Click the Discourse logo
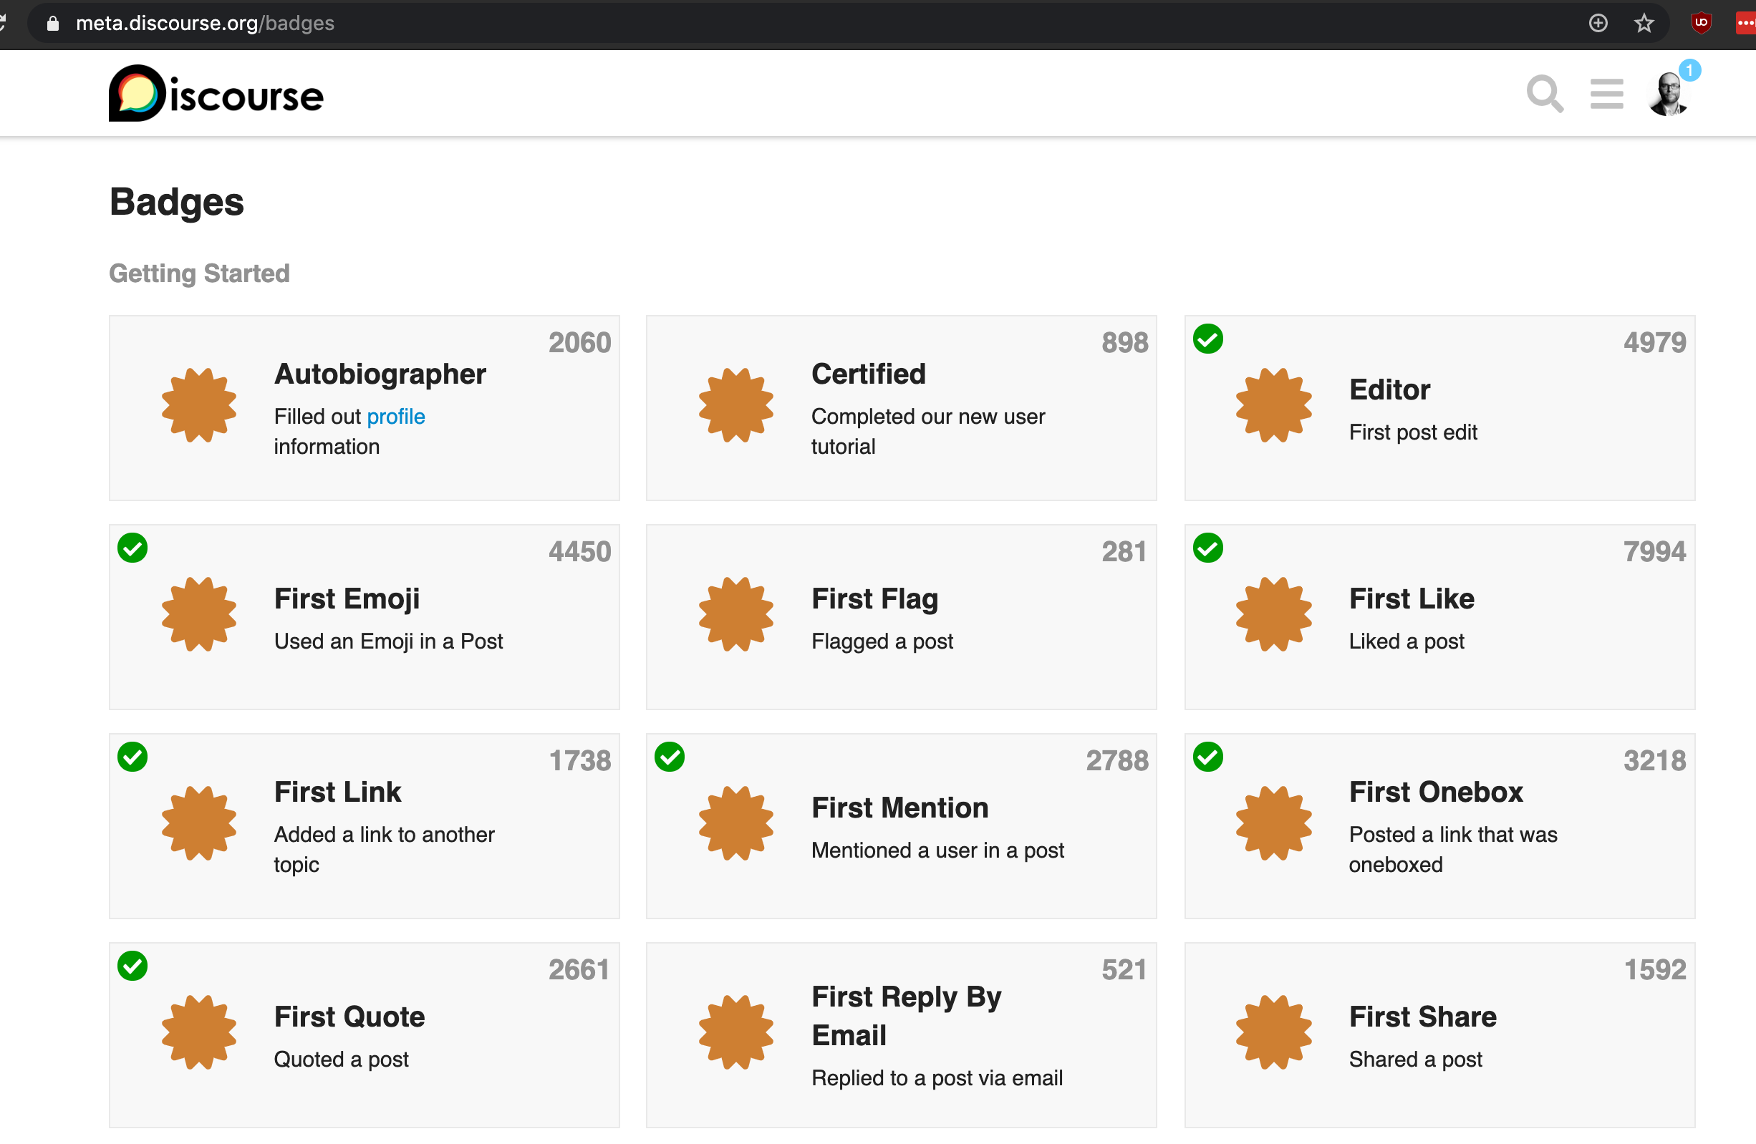Image resolution: width=1756 pixels, height=1144 pixels. pyautogui.click(x=216, y=92)
